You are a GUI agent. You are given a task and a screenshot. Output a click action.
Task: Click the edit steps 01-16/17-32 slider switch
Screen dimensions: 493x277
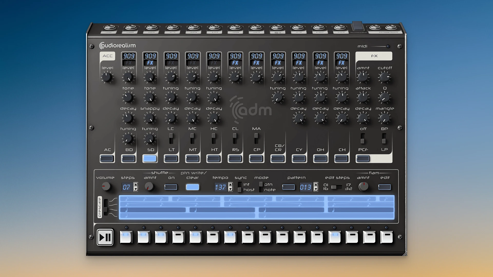(x=336, y=187)
